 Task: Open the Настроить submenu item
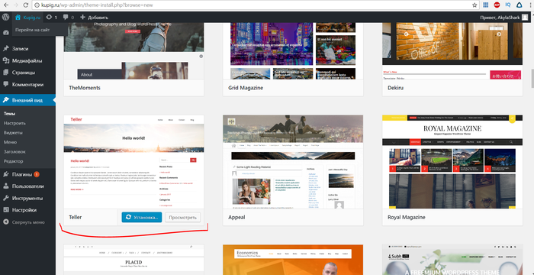click(14, 123)
